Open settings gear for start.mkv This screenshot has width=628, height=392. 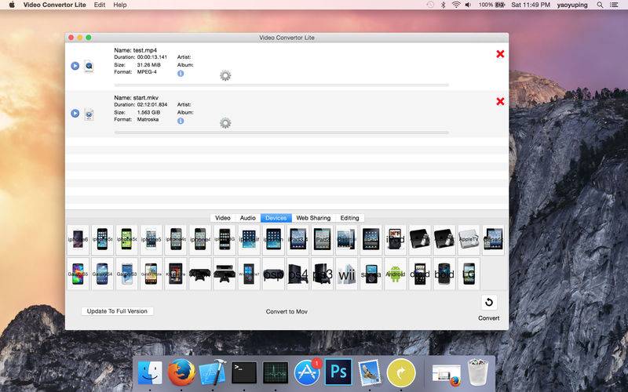[x=225, y=123]
